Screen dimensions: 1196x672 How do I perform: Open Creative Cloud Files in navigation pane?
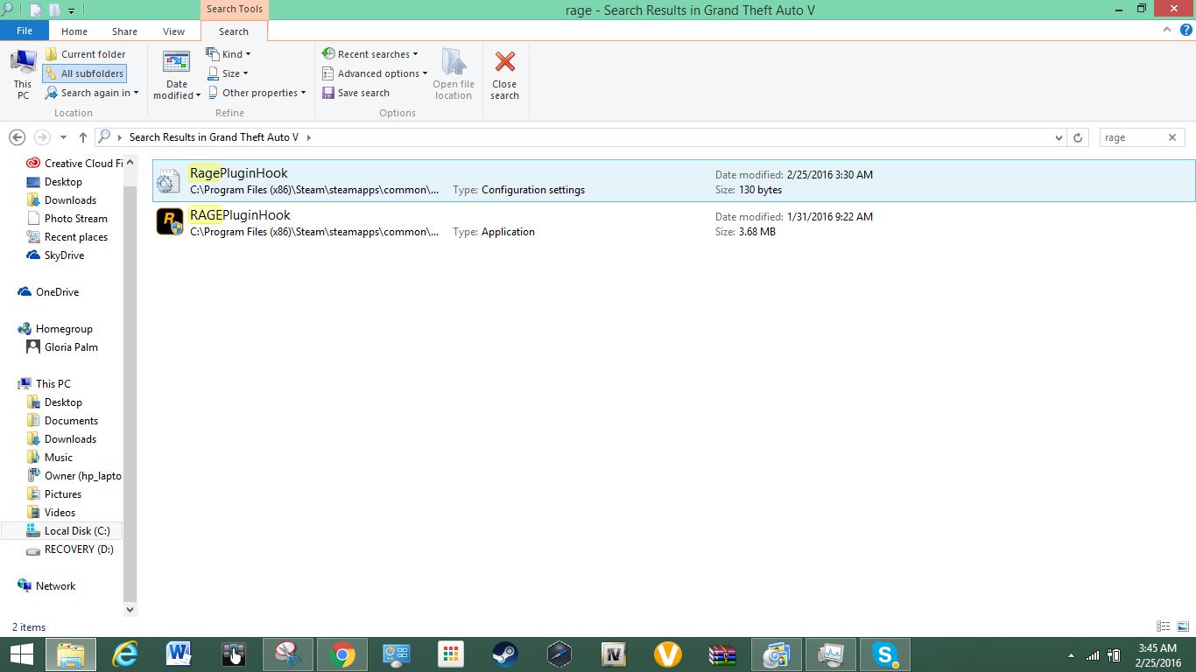[x=74, y=163]
